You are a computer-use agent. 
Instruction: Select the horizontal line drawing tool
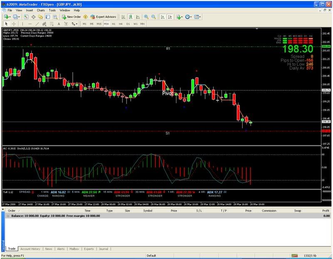pyautogui.click(x=30, y=24)
